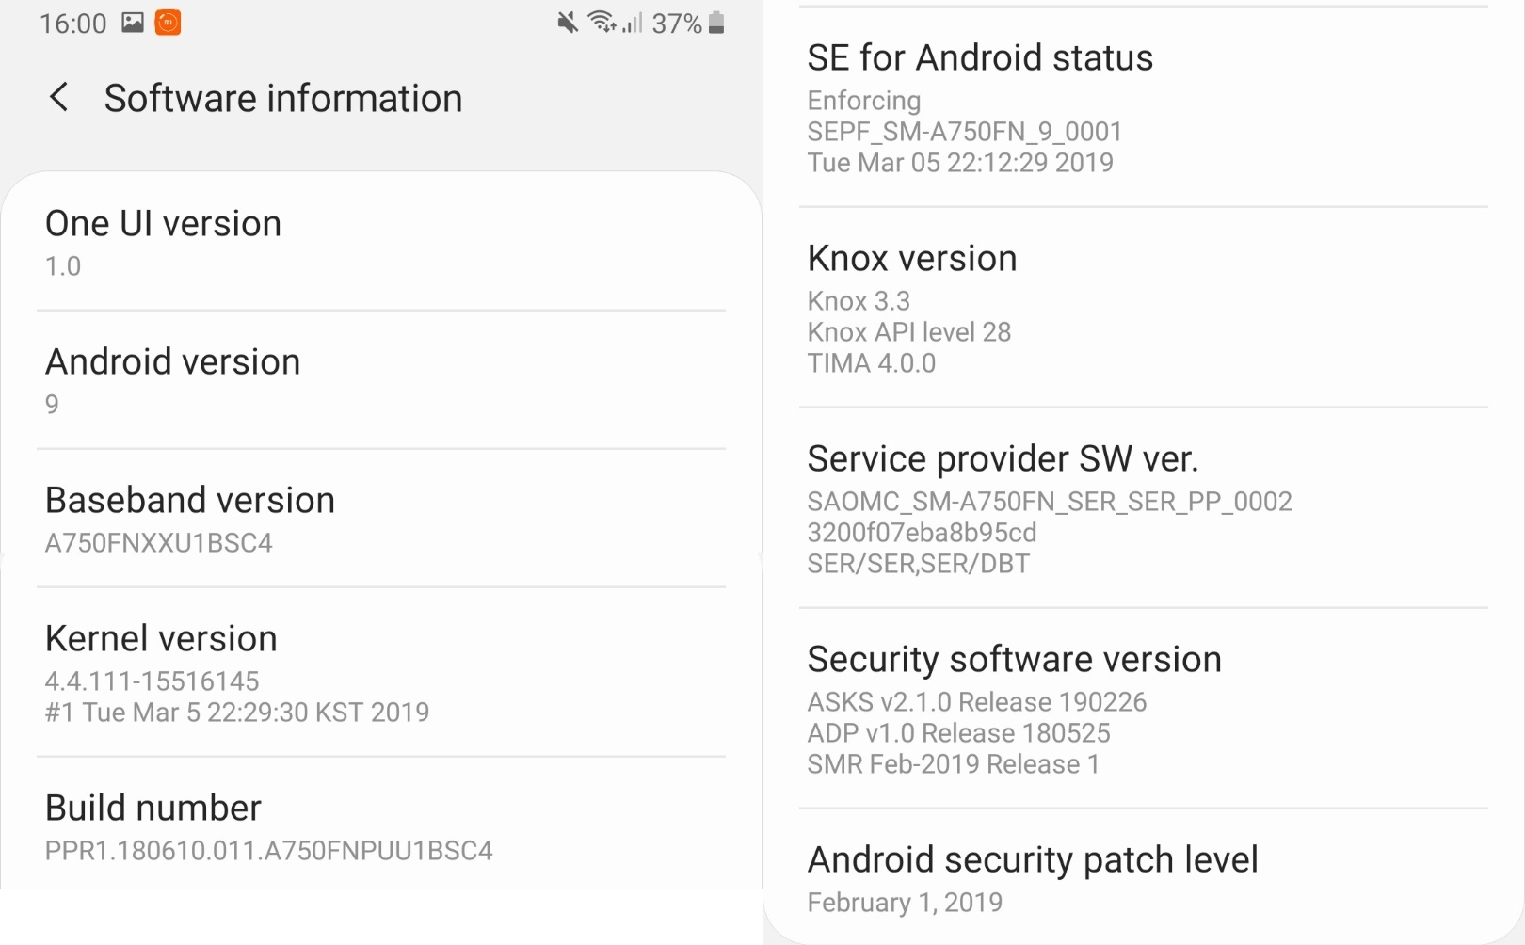
Task: Open the One UI version entry
Action: coord(381,242)
